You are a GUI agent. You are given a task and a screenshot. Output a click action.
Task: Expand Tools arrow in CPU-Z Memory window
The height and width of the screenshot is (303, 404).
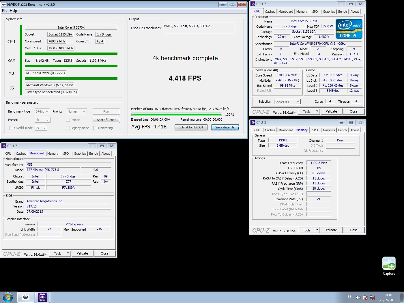[317, 230]
